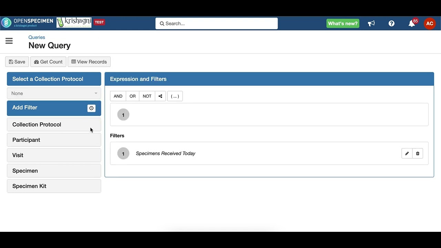Open the What's new? announcement
Image resolution: width=441 pixels, height=248 pixels.
click(x=343, y=23)
